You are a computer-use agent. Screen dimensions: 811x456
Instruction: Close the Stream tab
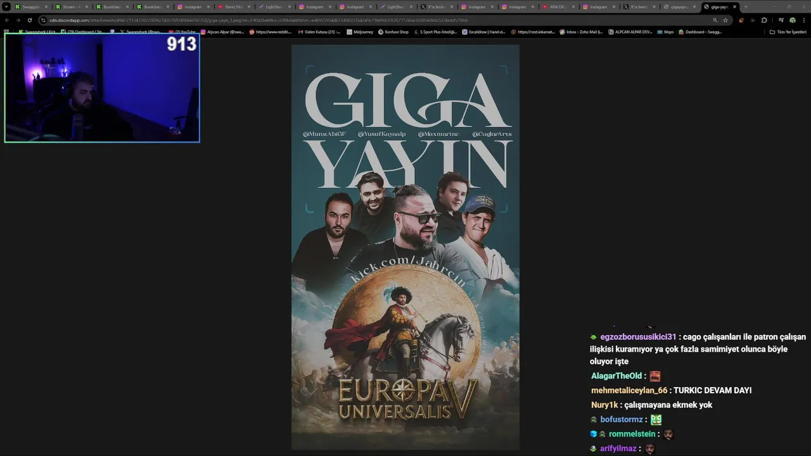point(87,7)
